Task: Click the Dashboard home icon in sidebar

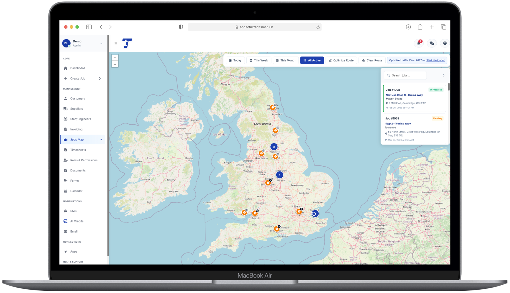Action: (x=66, y=68)
